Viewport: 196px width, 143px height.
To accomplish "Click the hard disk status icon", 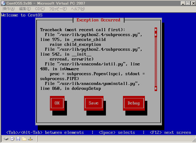I will pos(6,139).
